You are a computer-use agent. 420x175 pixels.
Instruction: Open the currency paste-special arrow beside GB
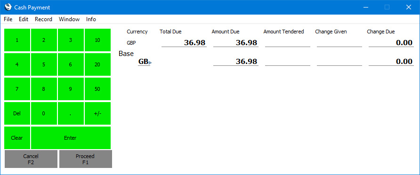click(x=150, y=63)
